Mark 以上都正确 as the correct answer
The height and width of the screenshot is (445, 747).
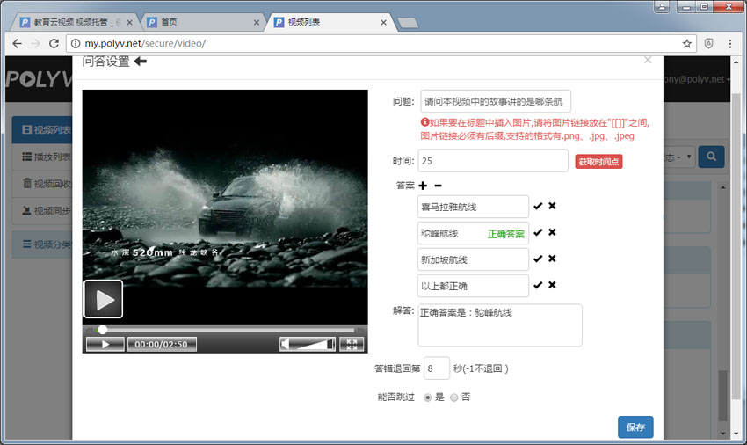point(538,285)
